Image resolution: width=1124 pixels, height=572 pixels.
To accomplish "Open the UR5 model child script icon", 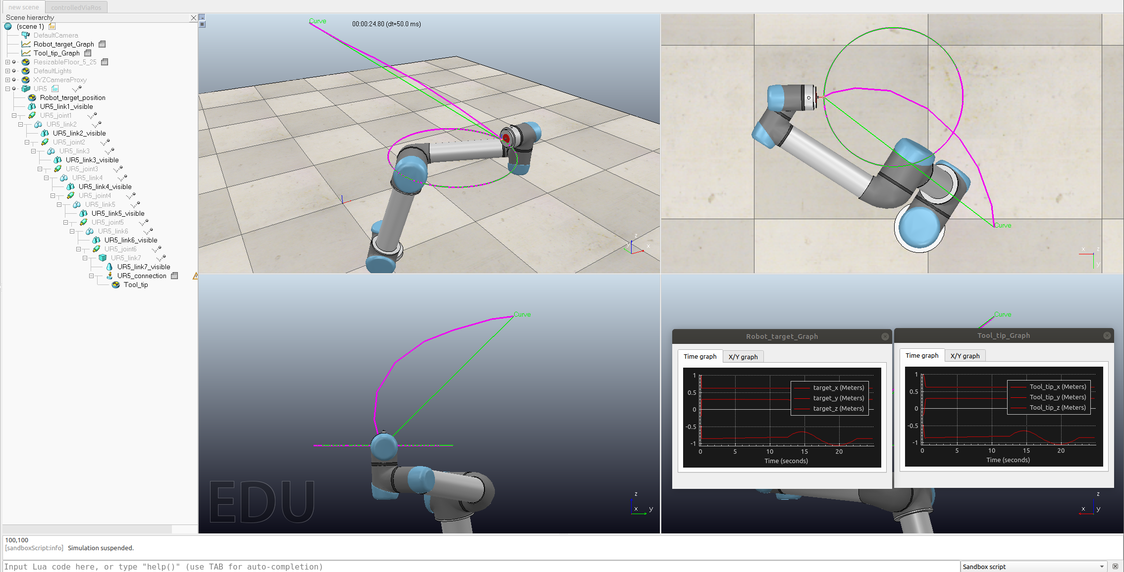I will point(55,89).
